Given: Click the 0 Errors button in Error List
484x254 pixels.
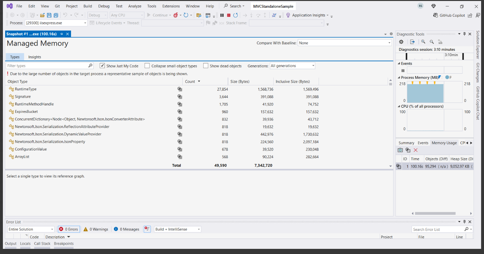Looking at the screenshot, I should 68,229.
